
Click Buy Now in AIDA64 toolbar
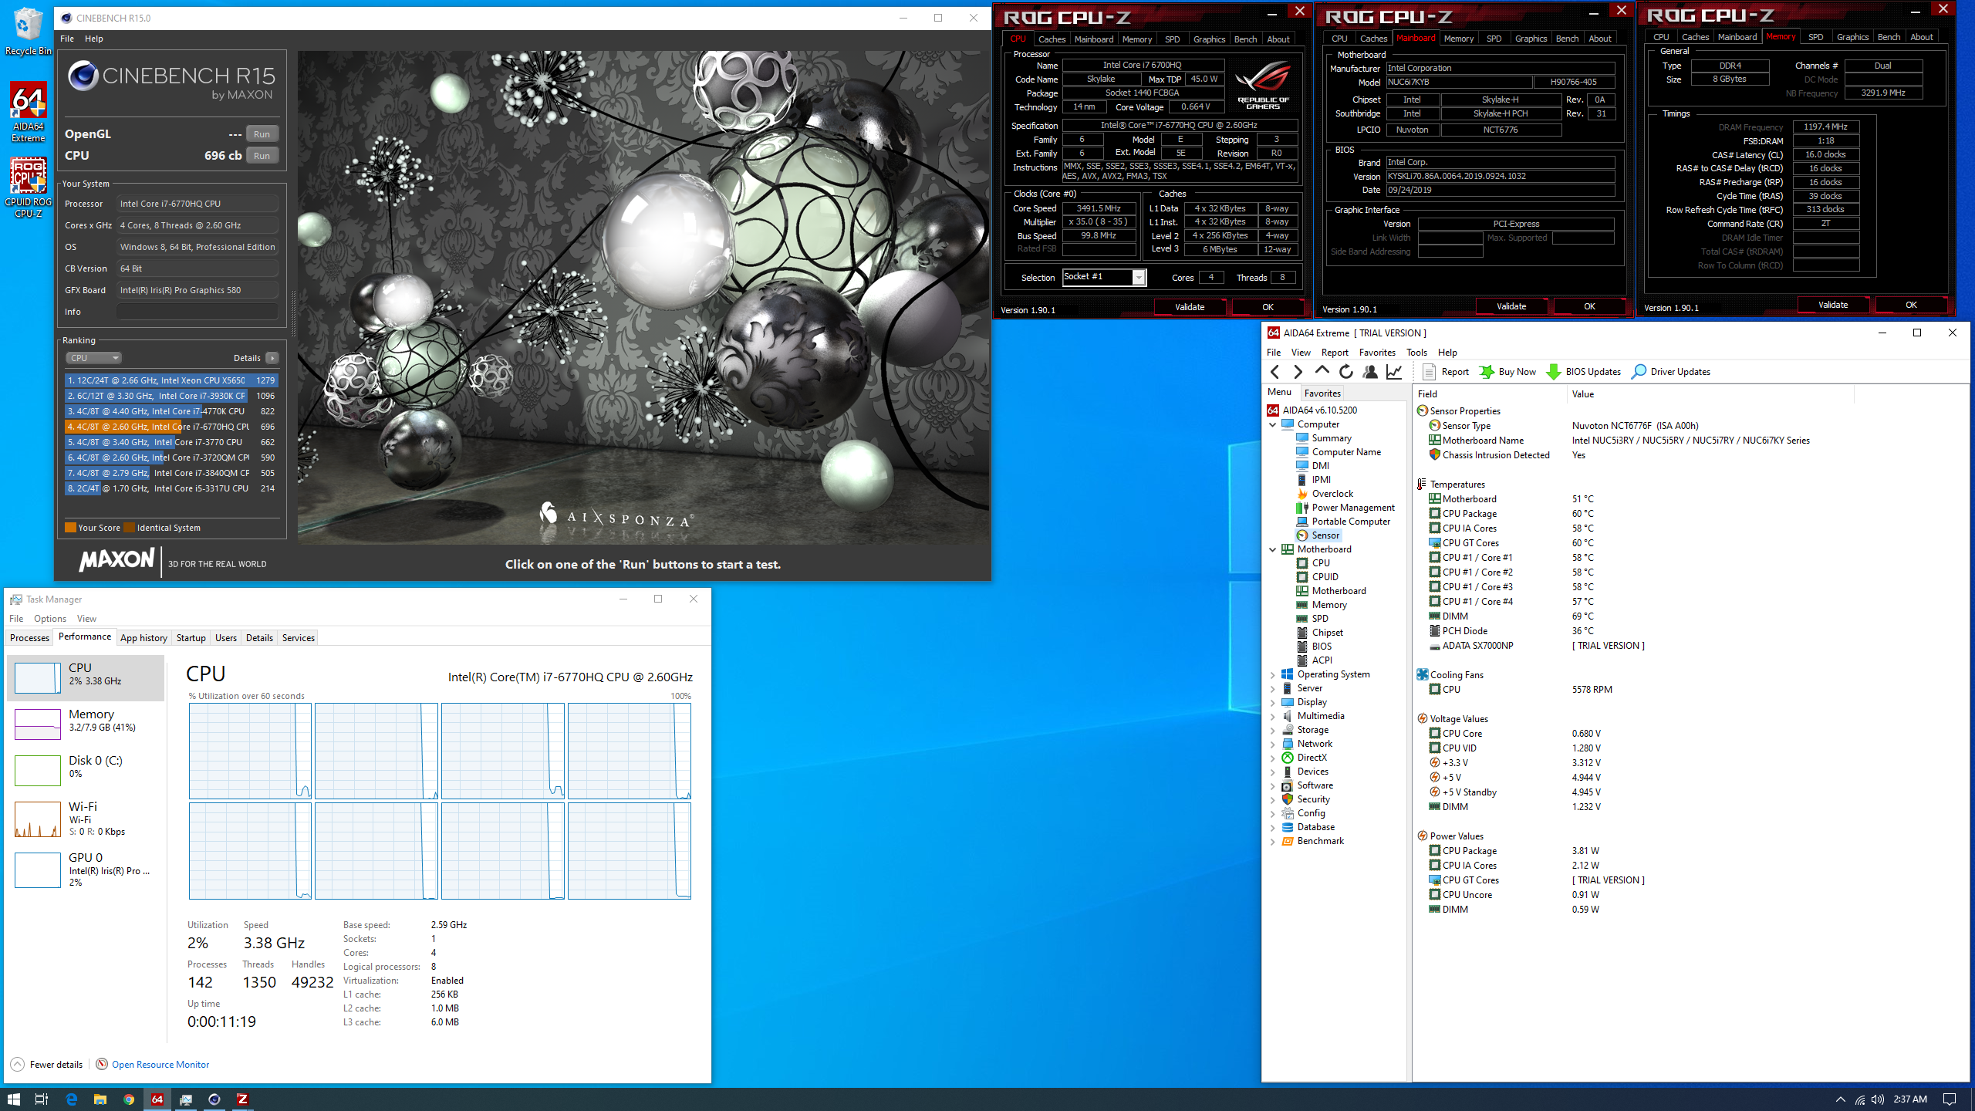[1507, 372]
